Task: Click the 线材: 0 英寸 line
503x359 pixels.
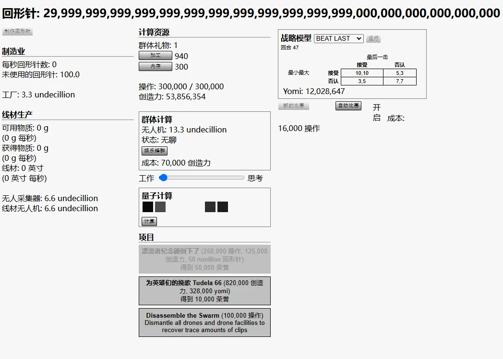Action: coord(23,168)
